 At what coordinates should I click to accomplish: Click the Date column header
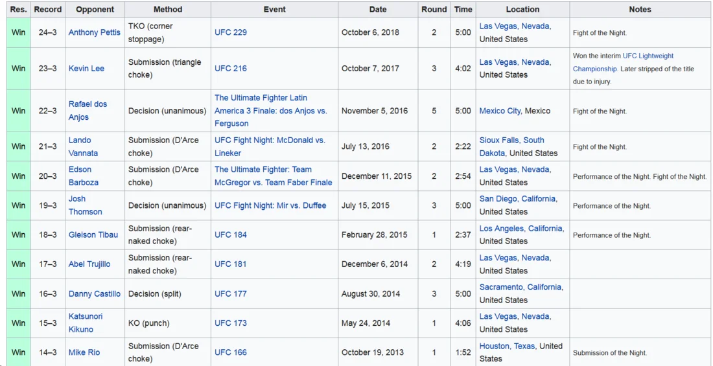click(x=377, y=9)
